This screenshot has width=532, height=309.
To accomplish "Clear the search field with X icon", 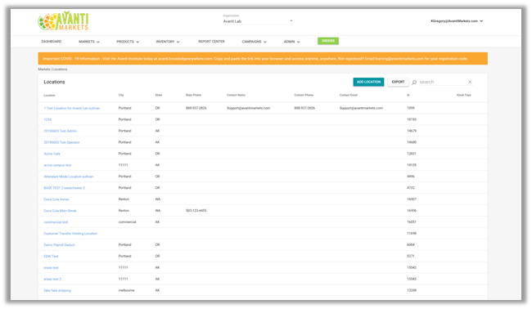I will coord(470,82).
